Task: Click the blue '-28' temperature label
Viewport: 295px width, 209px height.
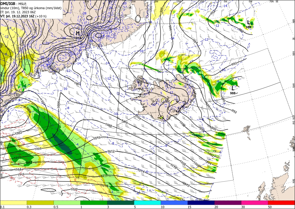Action: [x=84, y=13]
